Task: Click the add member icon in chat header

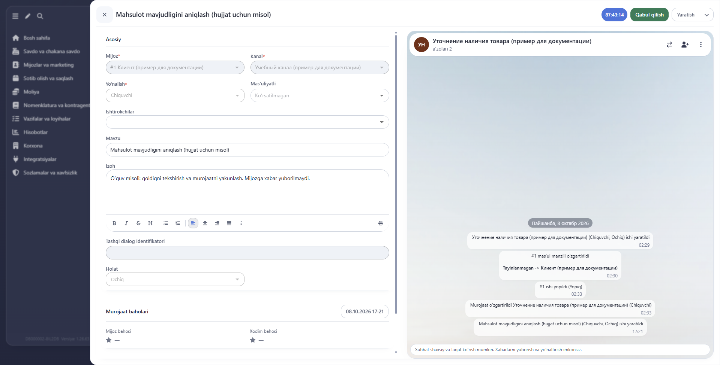Action: [x=685, y=45]
